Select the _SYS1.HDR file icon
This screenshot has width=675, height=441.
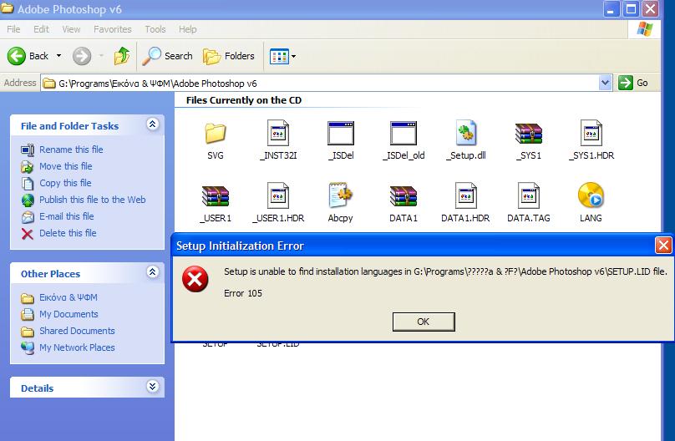point(591,134)
